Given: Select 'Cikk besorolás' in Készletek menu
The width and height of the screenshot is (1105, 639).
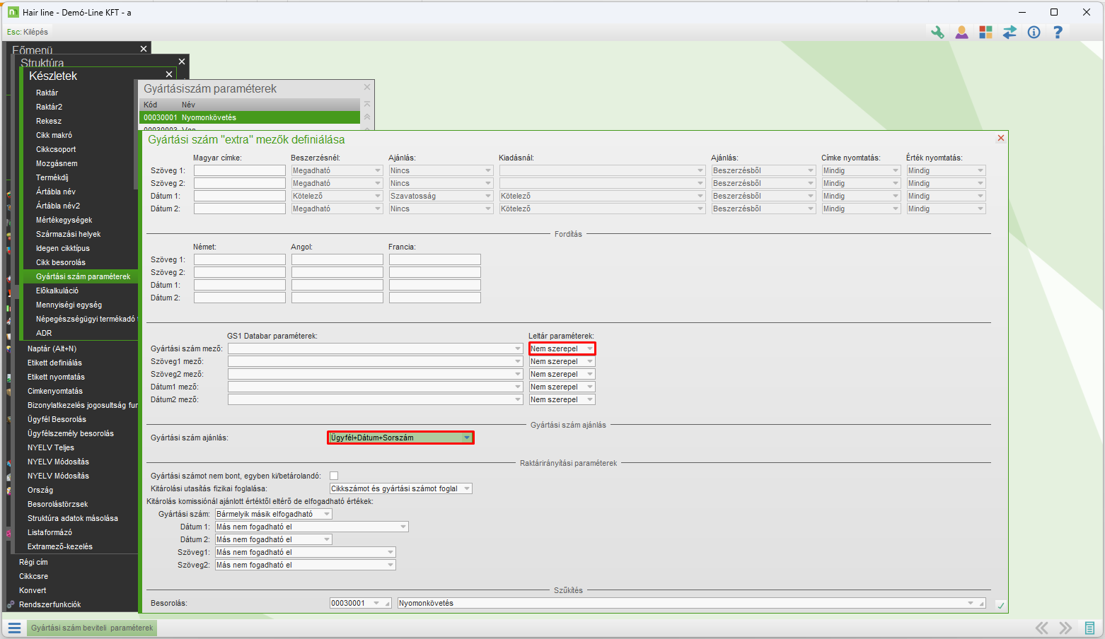Looking at the screenshot, I should click(61, 262).
